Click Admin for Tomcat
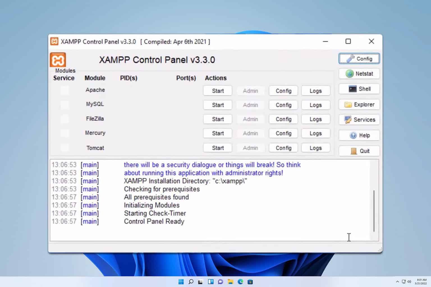The width and height of the screenshot is (431, 287). pos(250,148)
